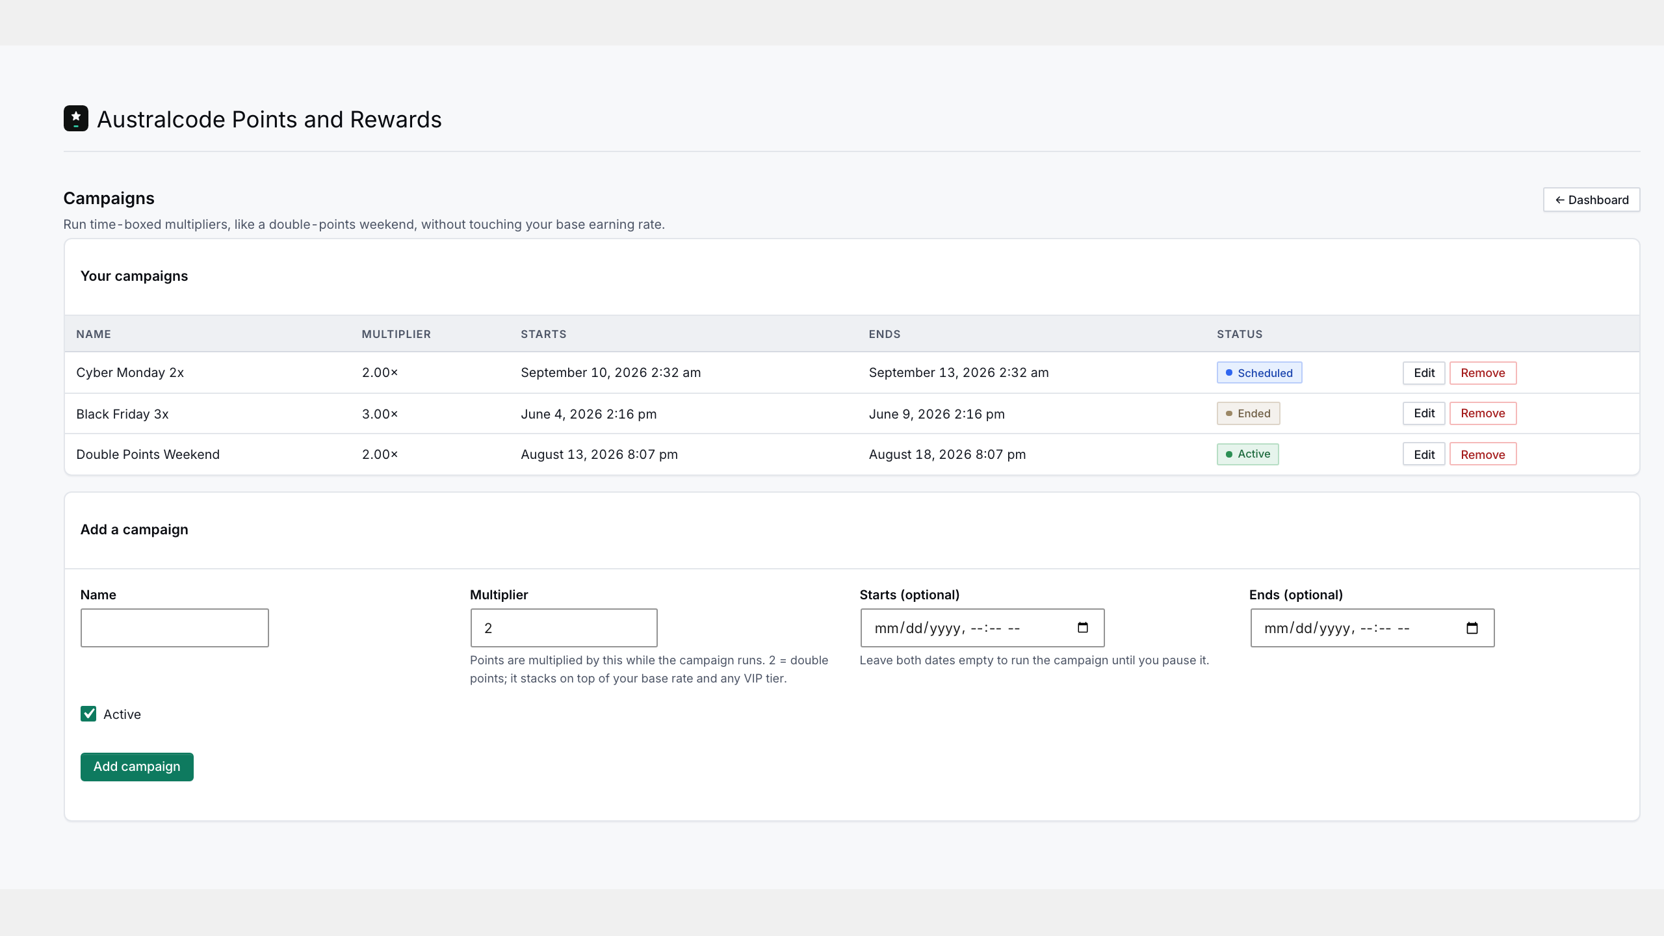Open calendar picker in Starts field
The width and height of the screenshot is (1664, 936).
[1082, 627]
